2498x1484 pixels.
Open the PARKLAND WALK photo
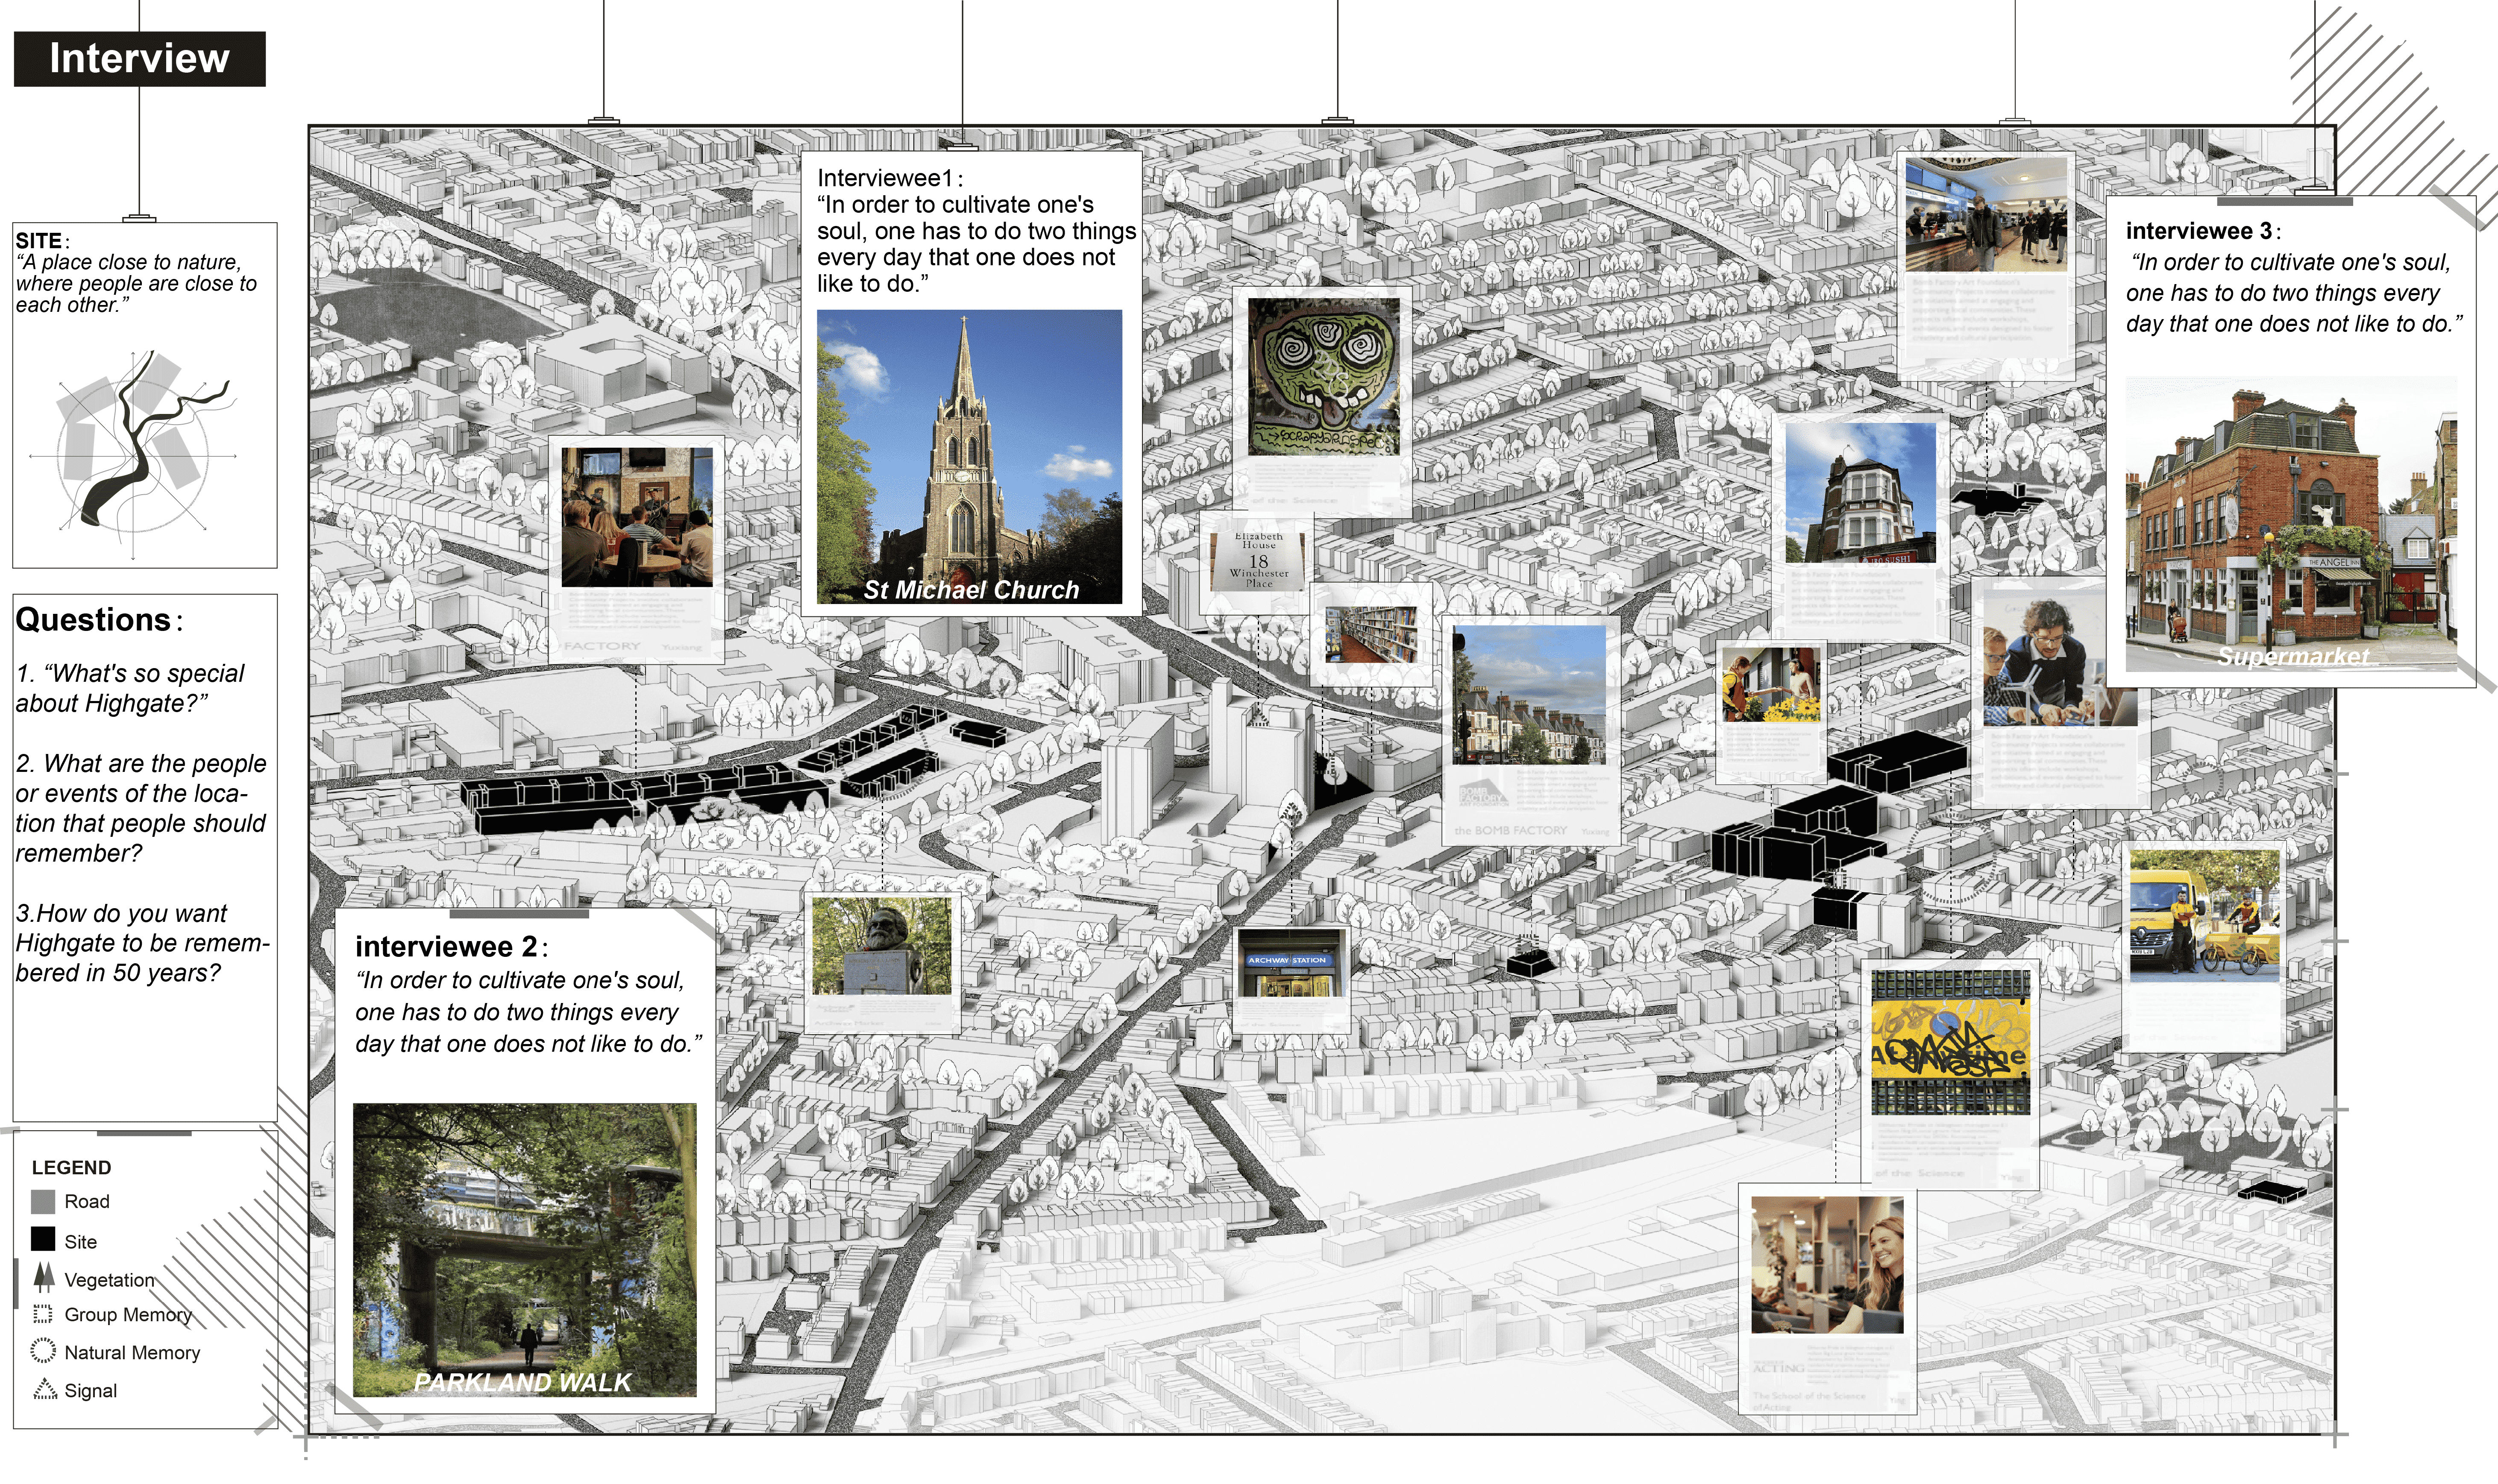coord(525,1250)
